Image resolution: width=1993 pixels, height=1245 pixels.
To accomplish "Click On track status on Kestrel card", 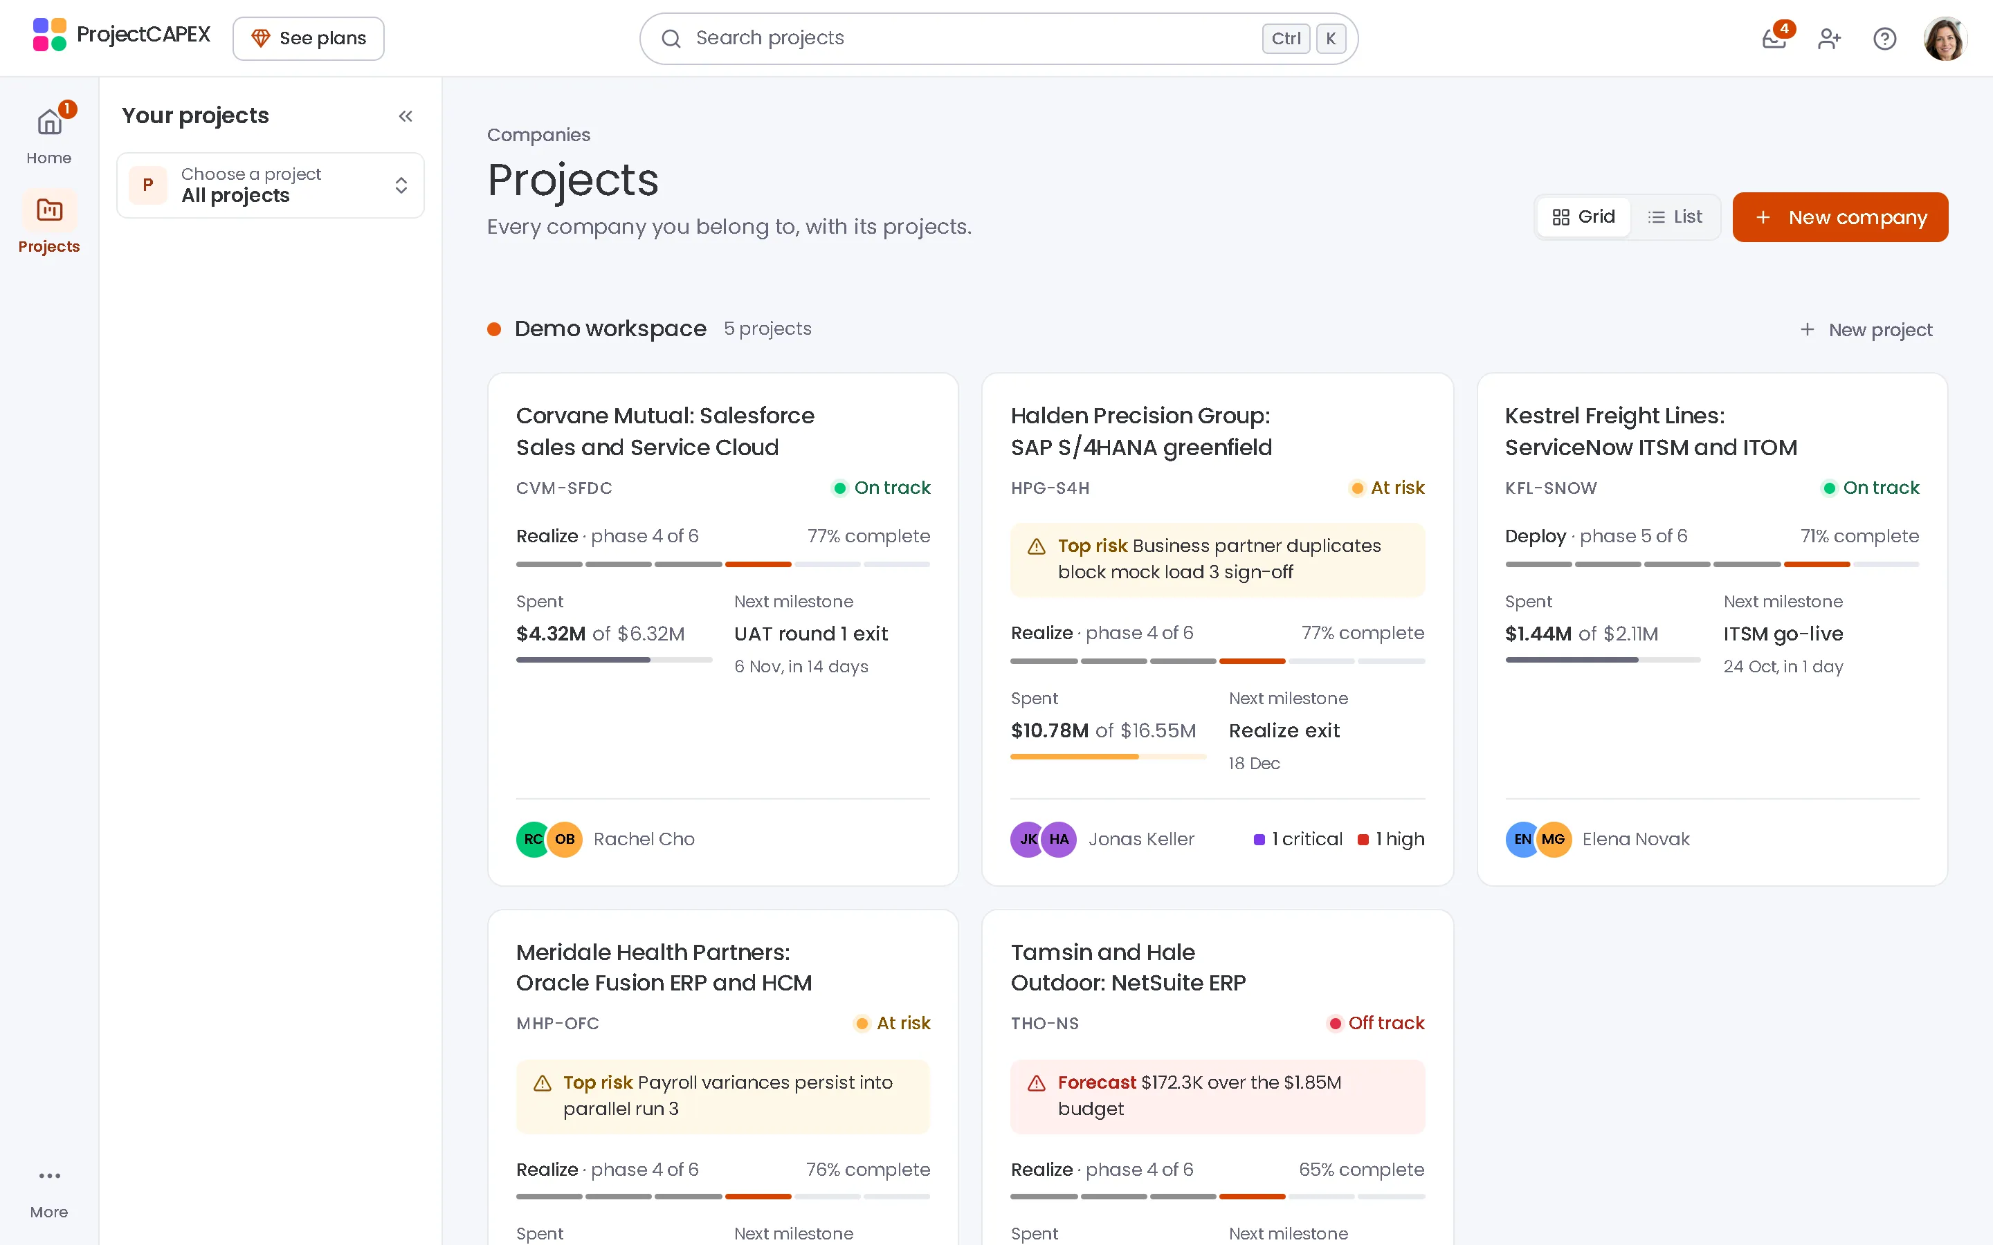I will [x=1871, y=488].
